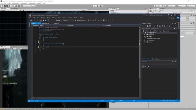Collapse Assembly-CSharp project node

point(143,33)
